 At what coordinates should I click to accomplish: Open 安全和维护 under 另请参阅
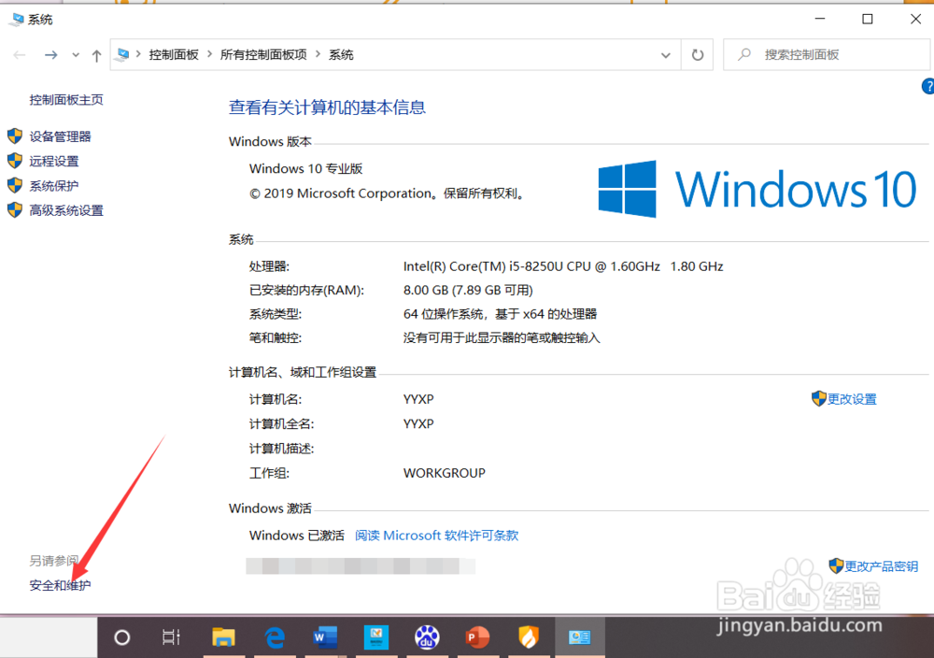(x=60, y=585)
